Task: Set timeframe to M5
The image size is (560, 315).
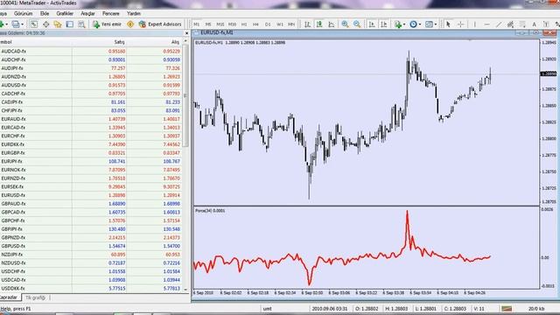Action: [208, 24]
